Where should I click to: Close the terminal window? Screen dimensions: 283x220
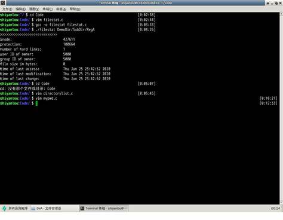280,3
